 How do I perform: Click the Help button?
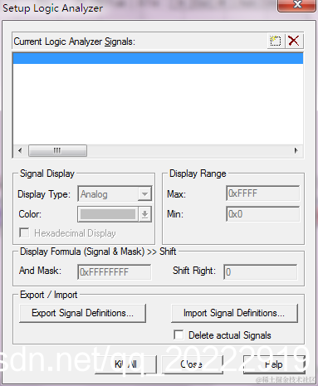pyautogui.click(x=274, y=364)
